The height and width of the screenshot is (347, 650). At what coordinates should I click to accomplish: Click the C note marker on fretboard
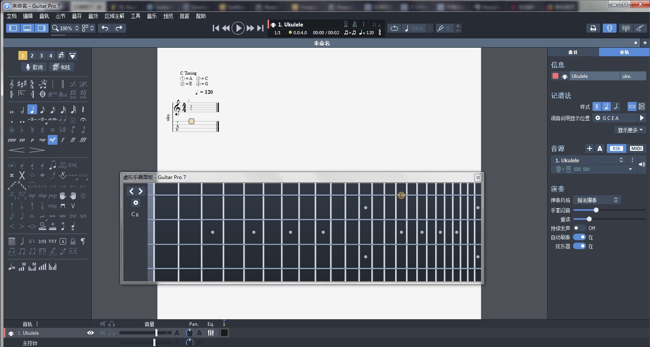(401, 196)
